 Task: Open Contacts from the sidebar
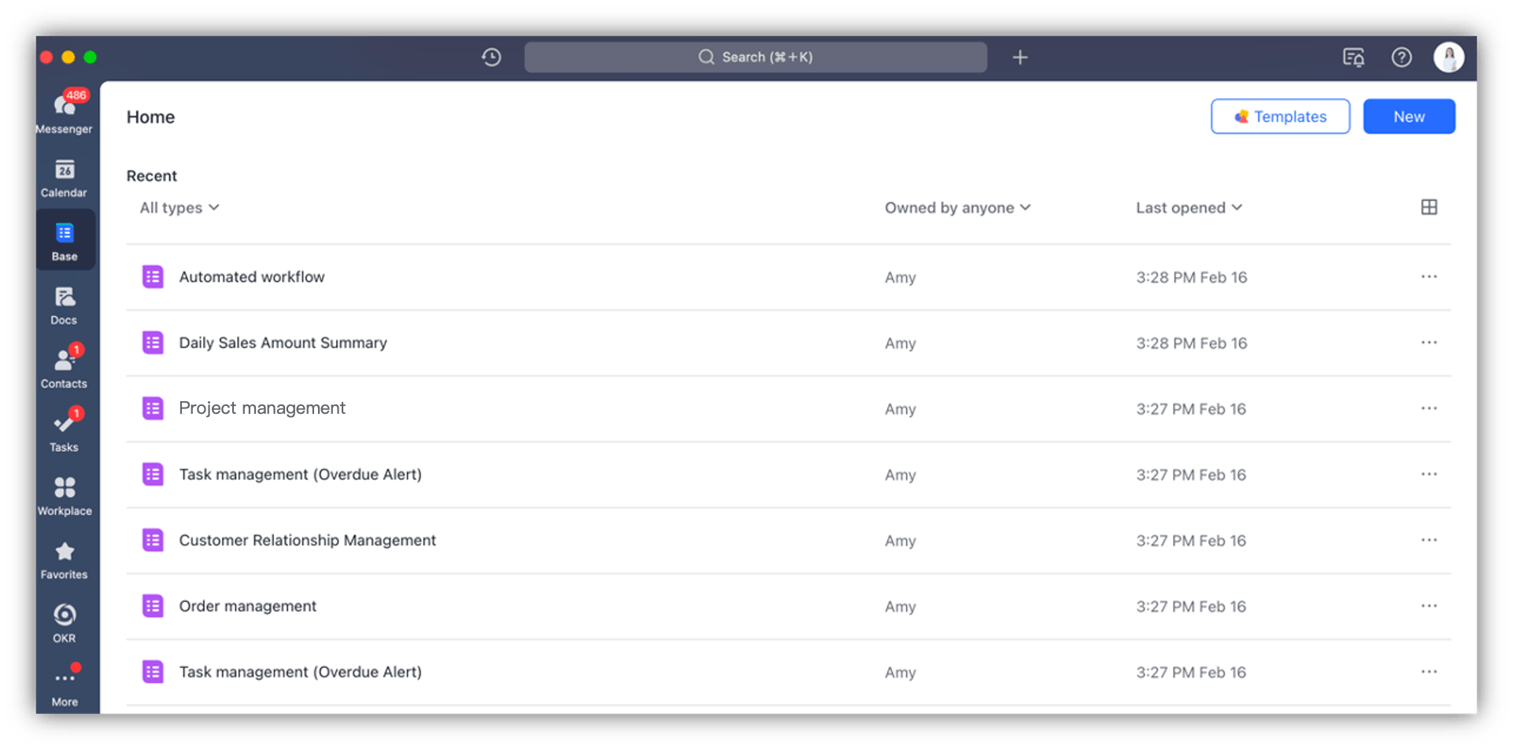(65, 368)
